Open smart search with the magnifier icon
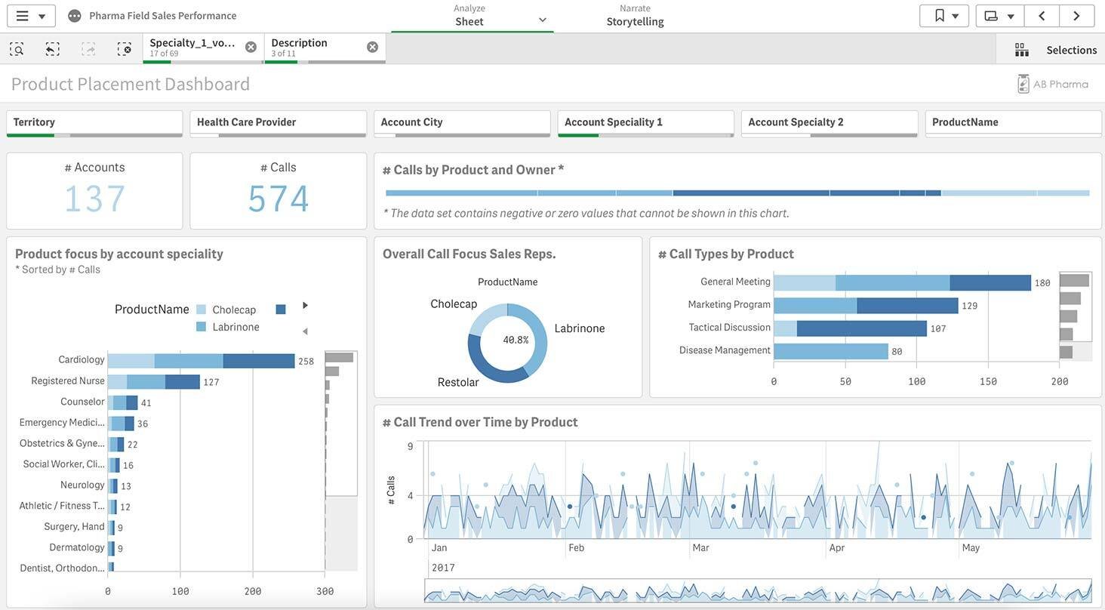This screenshot has width=1105, height=610. pos(15,48)
